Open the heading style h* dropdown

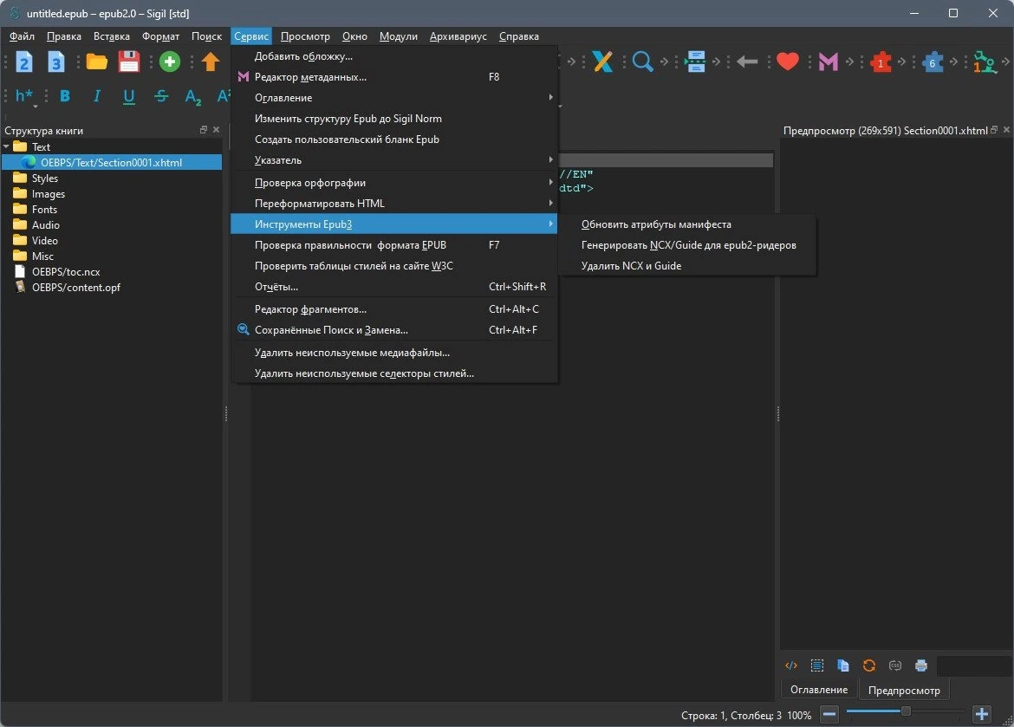click(24, 96)
